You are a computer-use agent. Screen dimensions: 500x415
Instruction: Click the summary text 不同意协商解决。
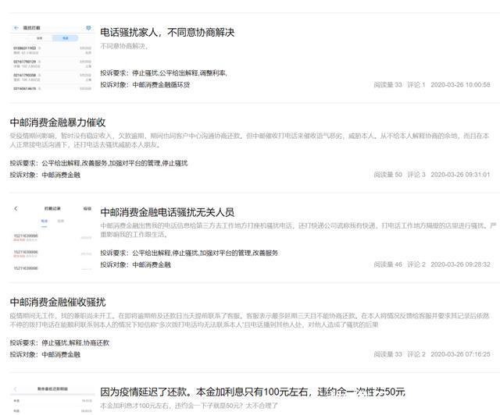pos(124,46)
